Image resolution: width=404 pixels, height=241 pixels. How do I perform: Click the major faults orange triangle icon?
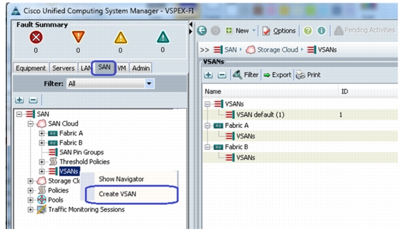pyautogui.click(x=78, y=37)
